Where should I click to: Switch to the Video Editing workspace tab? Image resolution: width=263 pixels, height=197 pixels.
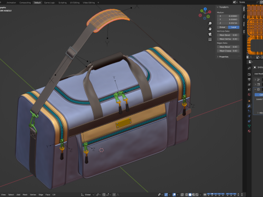pyautogui.click(x=89, y=3)
